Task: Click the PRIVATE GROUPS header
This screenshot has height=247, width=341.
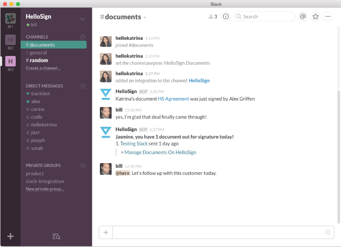Action: click(43, 166)
